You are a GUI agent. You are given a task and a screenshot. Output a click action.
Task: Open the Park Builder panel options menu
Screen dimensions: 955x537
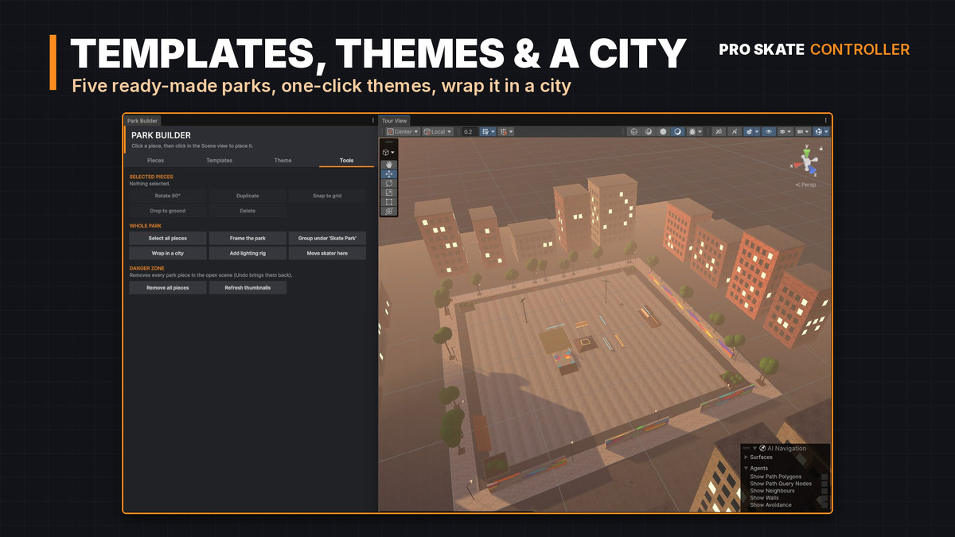[x=372, y=121]
